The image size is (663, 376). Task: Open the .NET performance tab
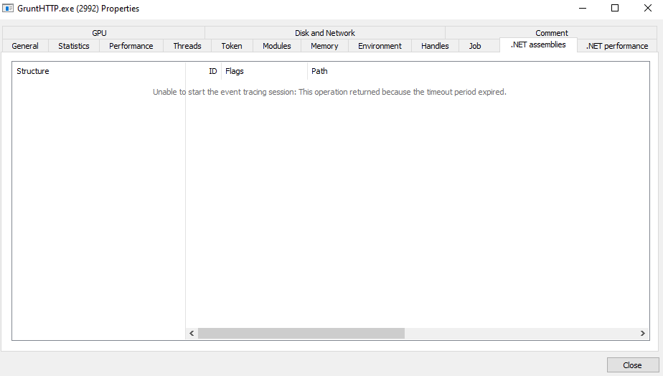tap(616, 46)
